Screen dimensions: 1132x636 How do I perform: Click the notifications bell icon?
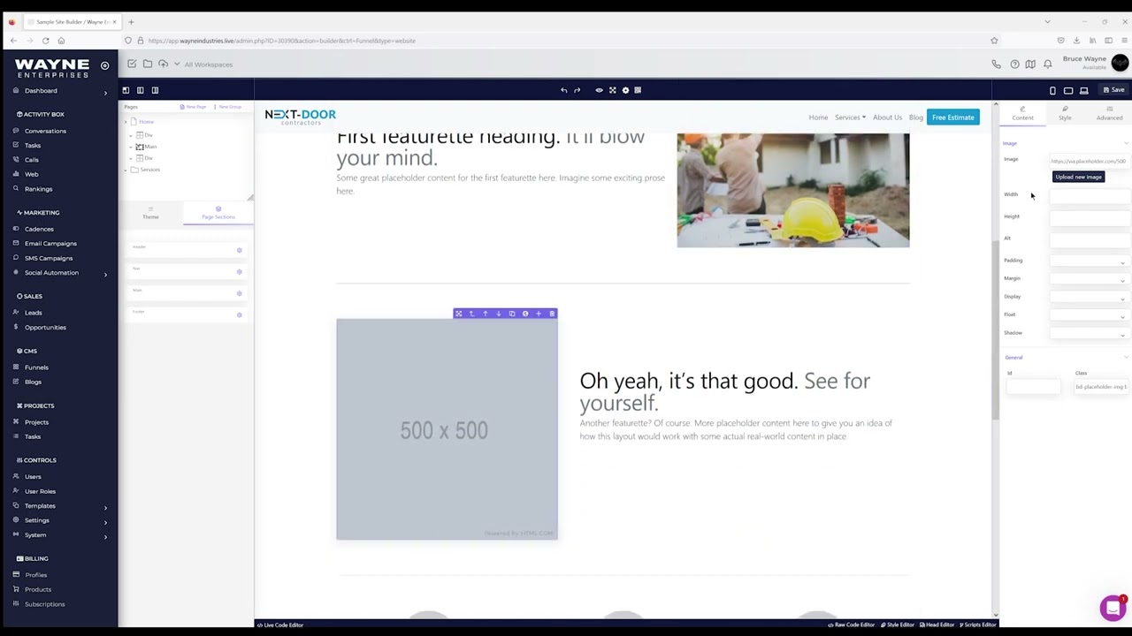click(x=1048, y=64)
